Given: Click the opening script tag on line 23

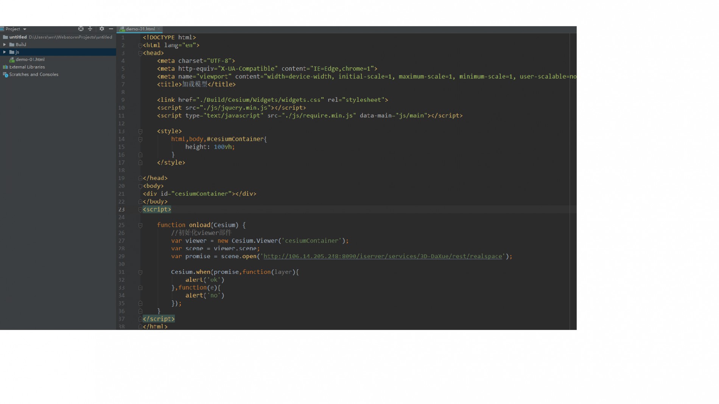Looking at the screenshot, I should (x=157, y=210).
